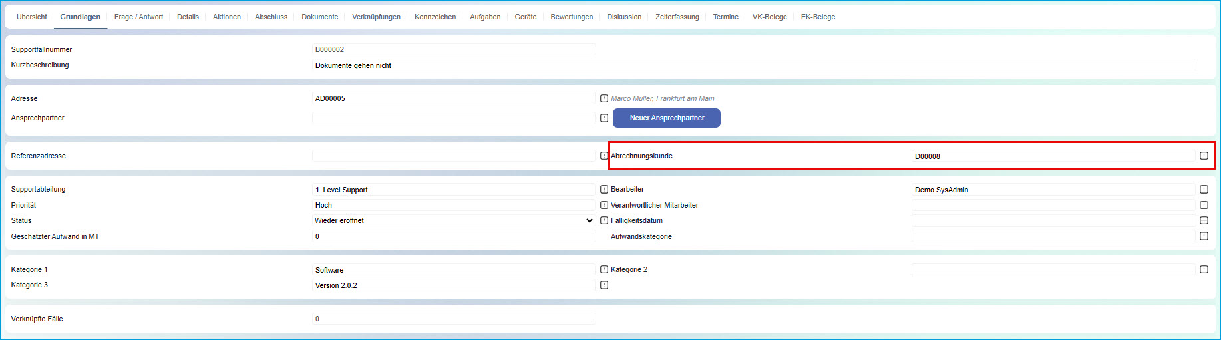Open lookup icon for Abrechnungskunde field
This screenshot has height=340, width=1221.
tap(1204, 156)
